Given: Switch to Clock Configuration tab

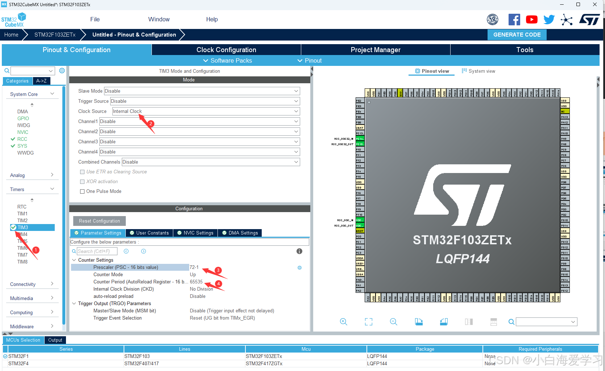Looking at the screenshot, I should [226, 50].
